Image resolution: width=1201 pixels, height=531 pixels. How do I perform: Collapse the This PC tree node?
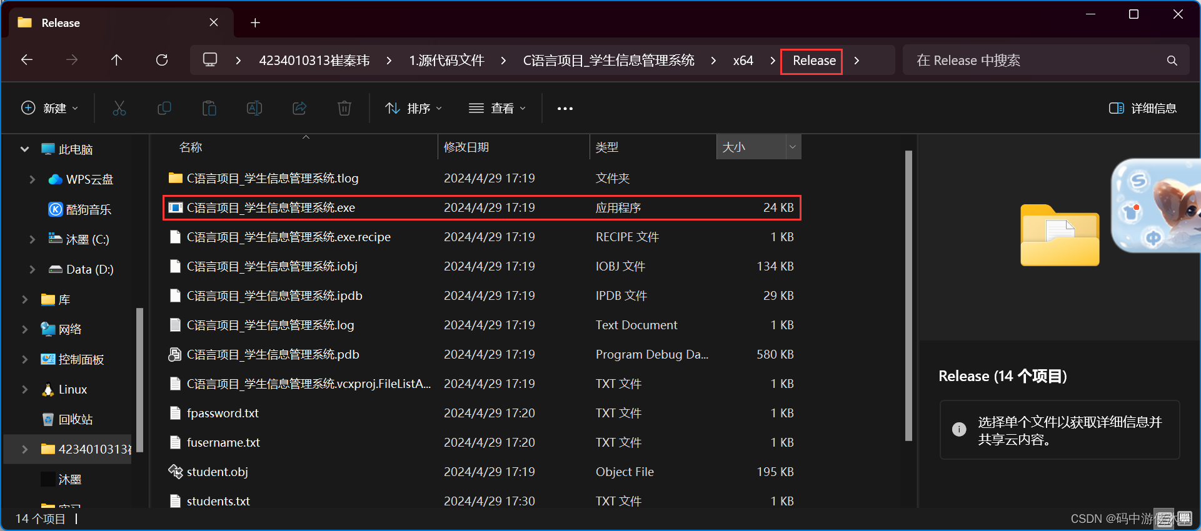point(24,149)
